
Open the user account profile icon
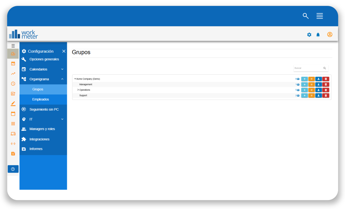(330, 34)
